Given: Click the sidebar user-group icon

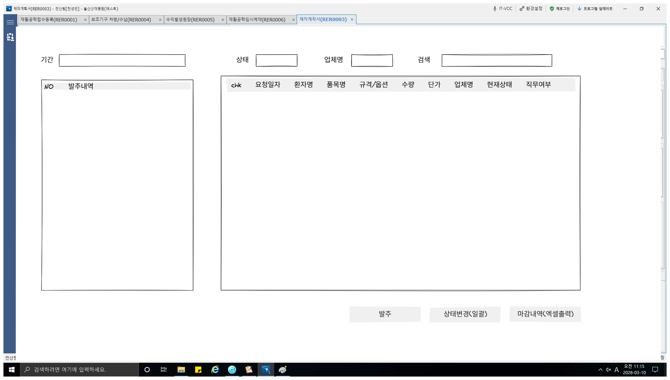Looking at the screenshot, I should click(10, 37).
